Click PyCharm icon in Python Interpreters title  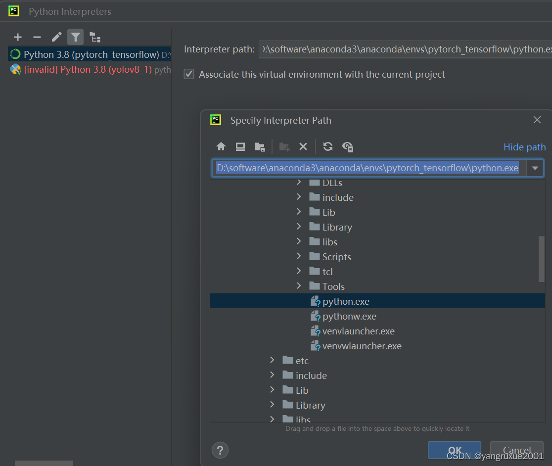(x=14, y=11)
